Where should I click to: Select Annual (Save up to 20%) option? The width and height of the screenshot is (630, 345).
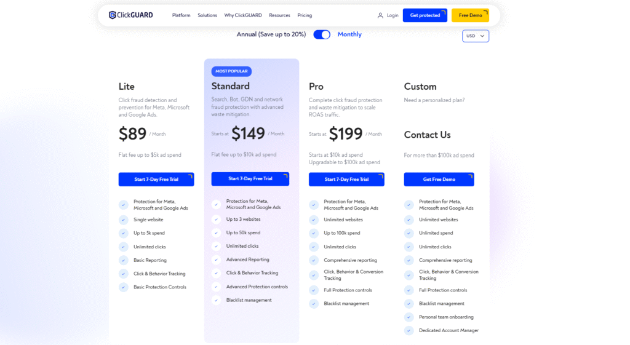(x=271, y=34)
